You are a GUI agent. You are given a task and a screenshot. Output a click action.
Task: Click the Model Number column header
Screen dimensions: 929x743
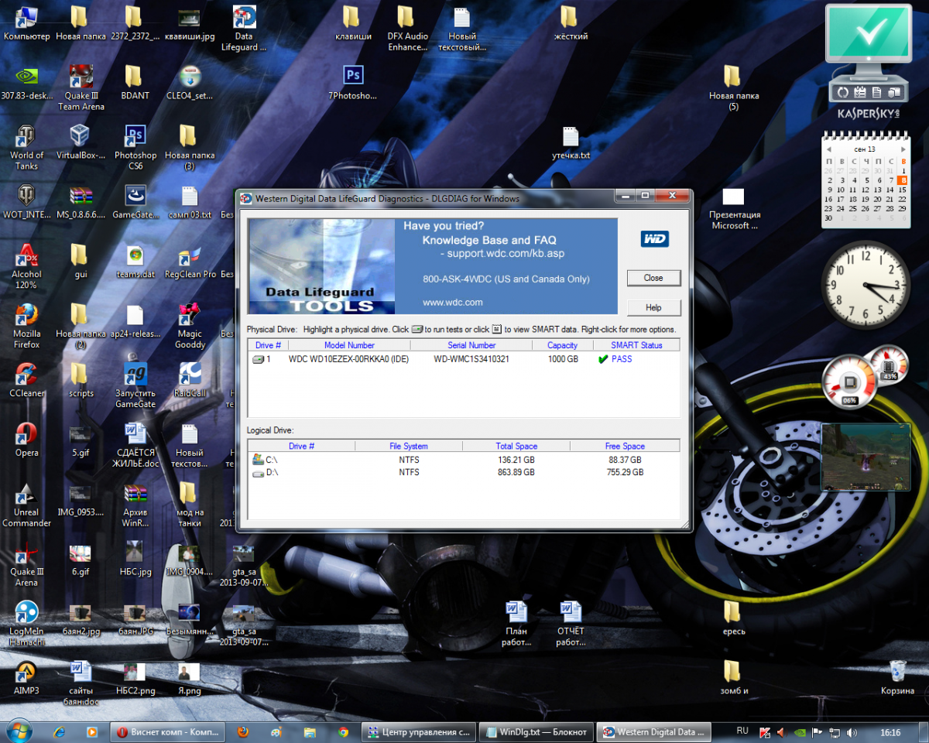(349, 345)
